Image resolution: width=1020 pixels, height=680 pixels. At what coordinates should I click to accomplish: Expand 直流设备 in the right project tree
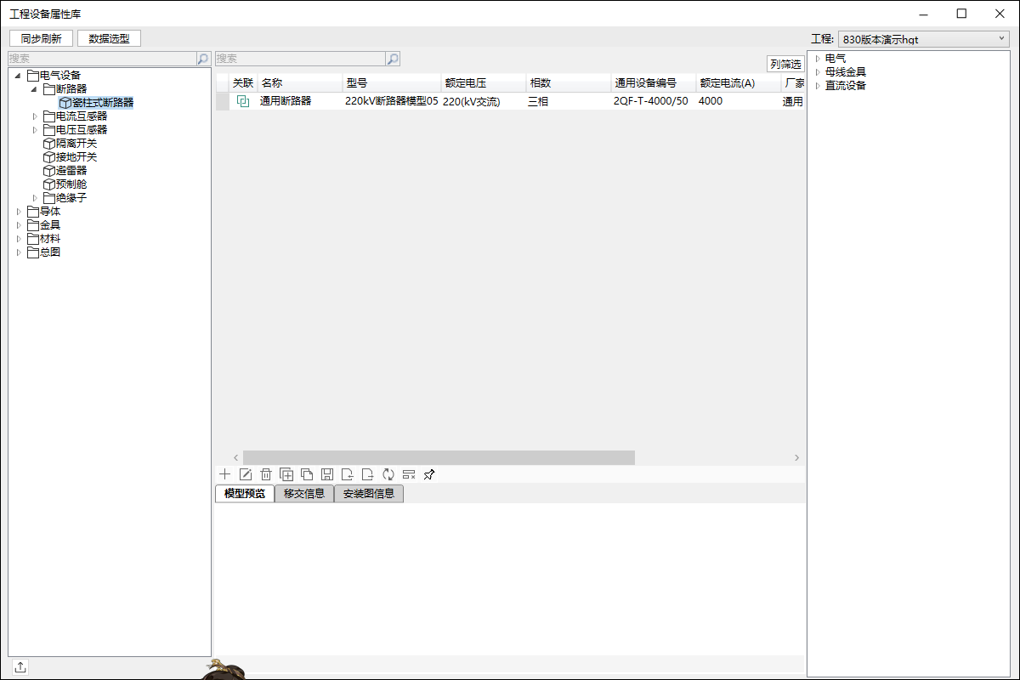[818, 86]
